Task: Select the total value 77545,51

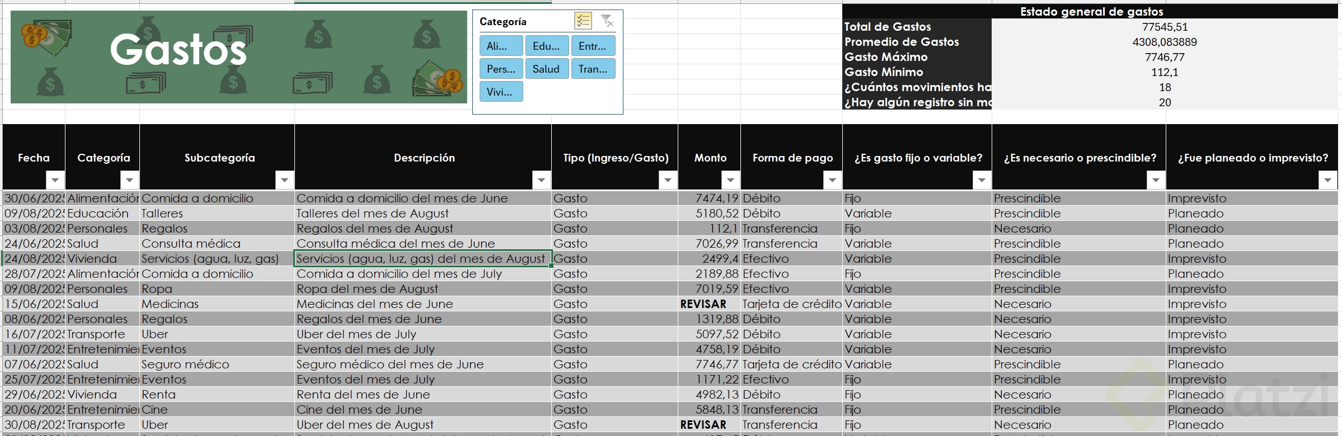Action: pyautogui.click(x=1165, y=27)
